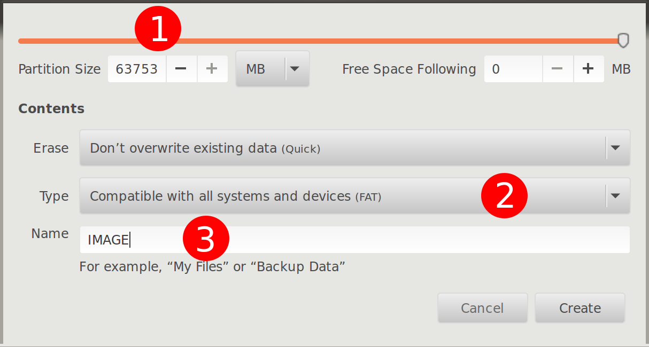Focus the Partition Size value field
649x347 pixels.
(137, 69)
